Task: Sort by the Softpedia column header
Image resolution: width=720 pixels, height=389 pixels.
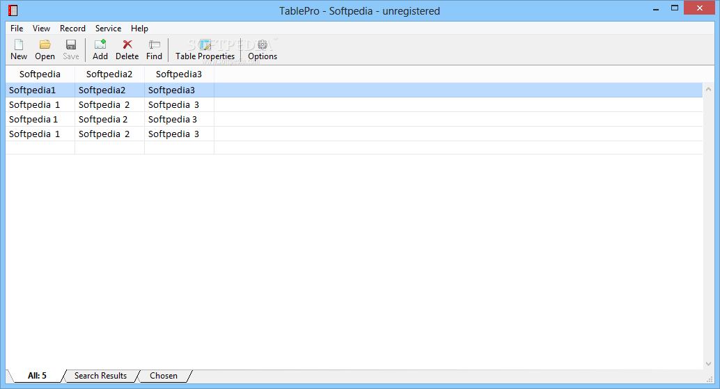Action: (x=40, y=74)
